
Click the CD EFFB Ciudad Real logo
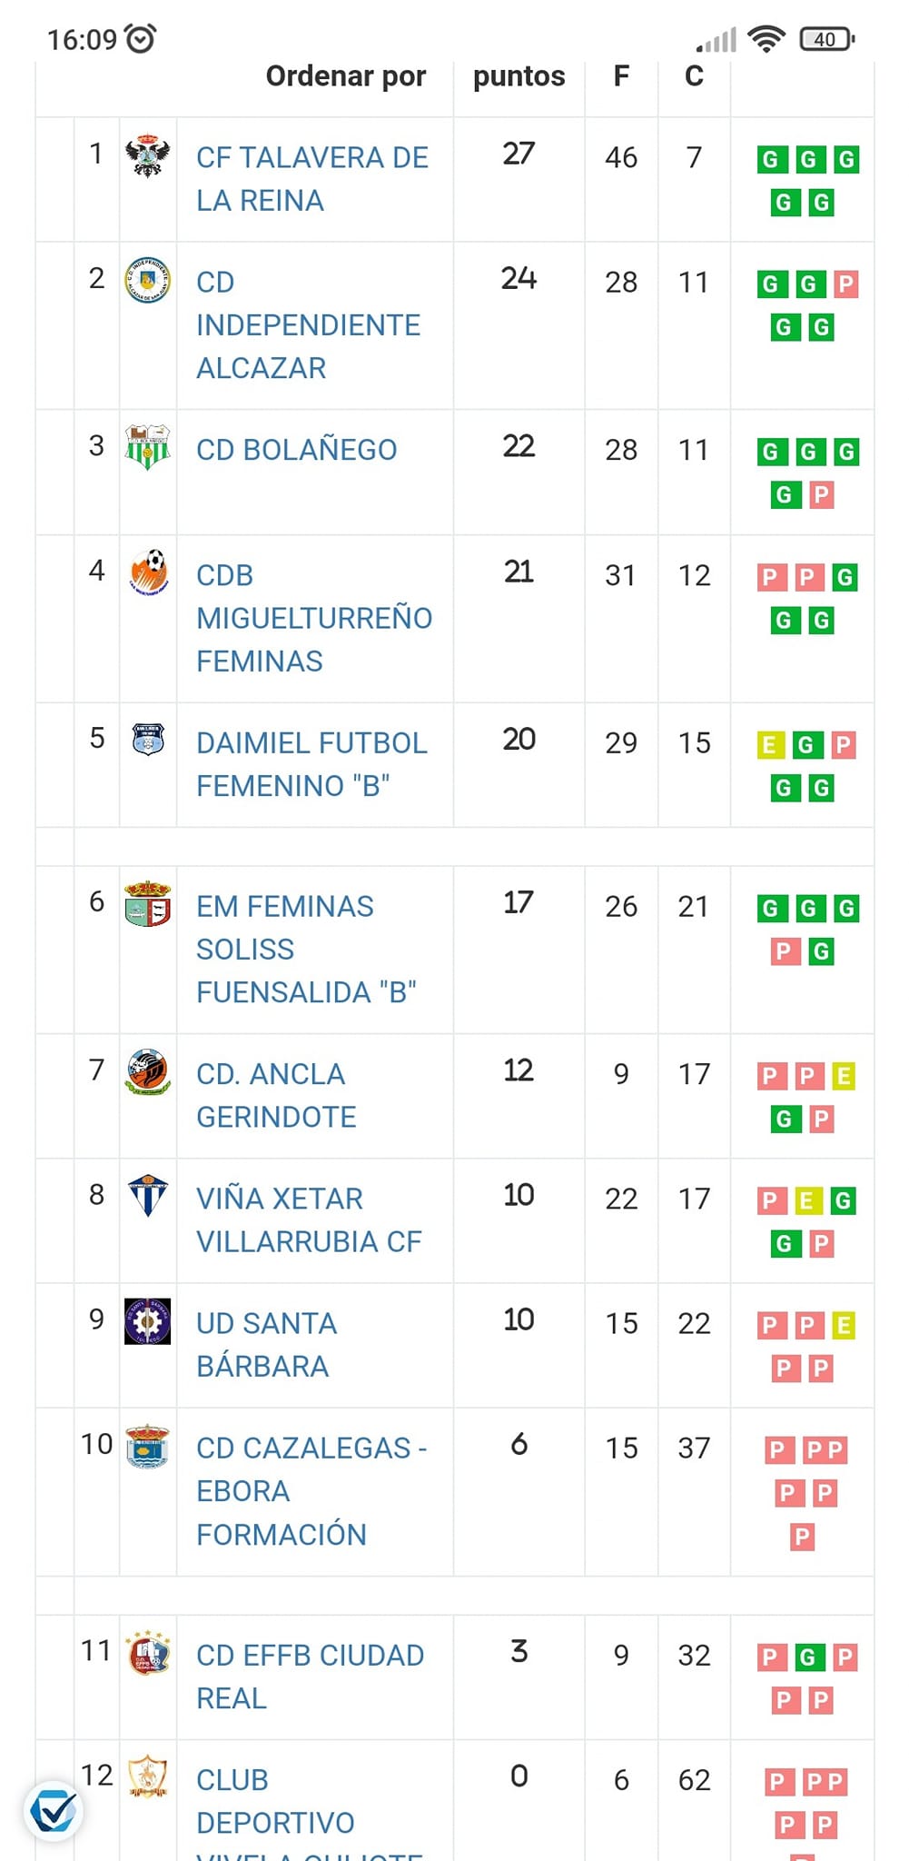pyautogui.click(x=148, y=1653)
